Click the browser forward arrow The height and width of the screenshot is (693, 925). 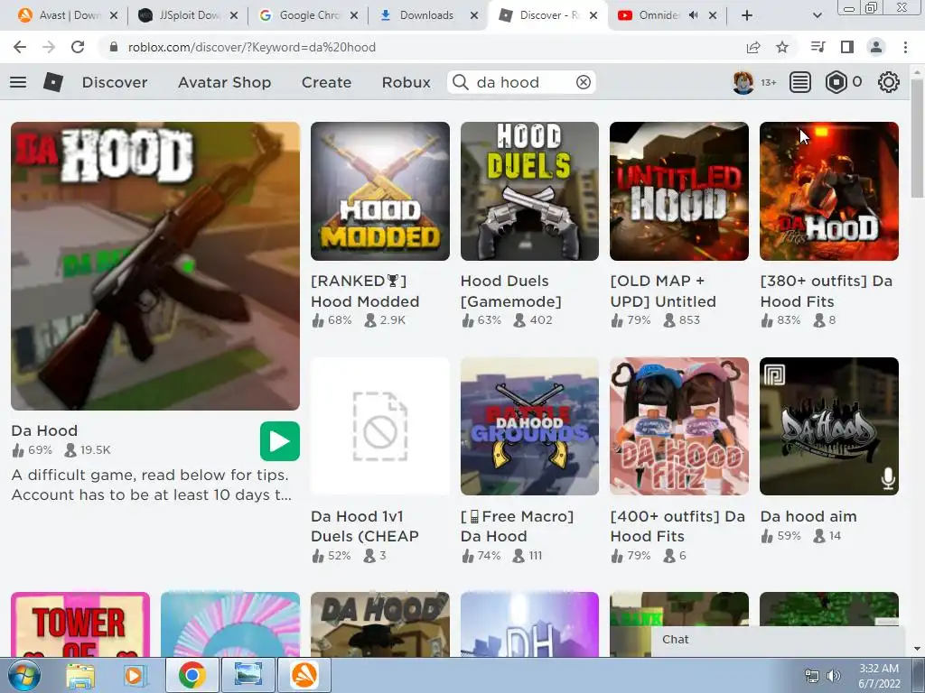pyautogui.click(x=49, y=47)
